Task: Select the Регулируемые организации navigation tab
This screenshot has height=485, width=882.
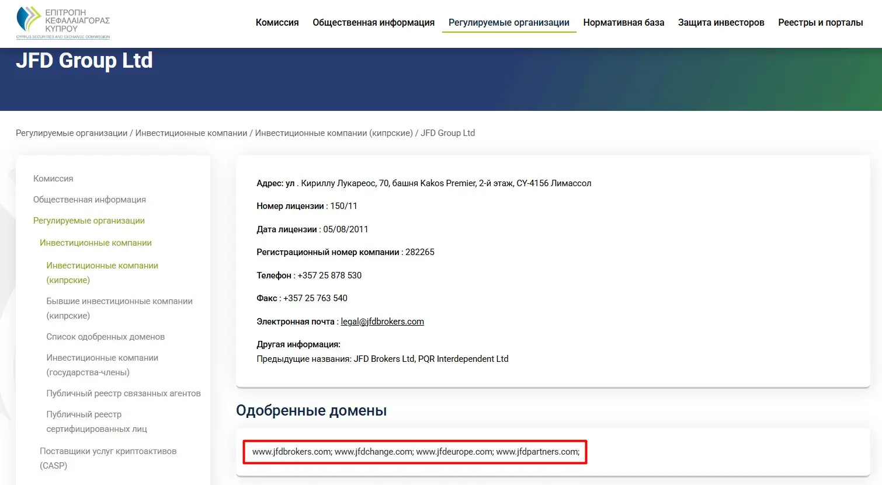Action: pyautogui.click(x=508, y=22)
